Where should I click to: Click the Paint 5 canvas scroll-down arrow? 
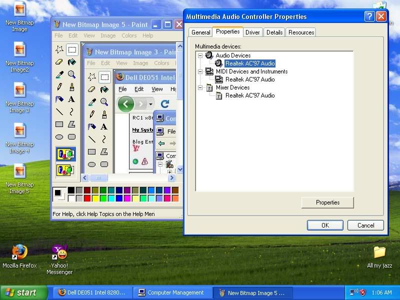[180, 169]
